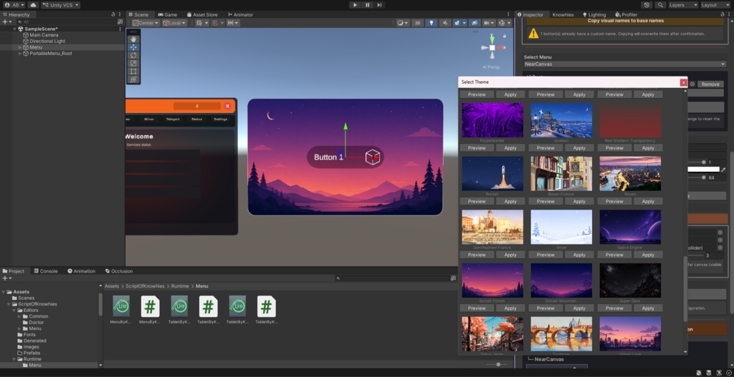Click the scene gizmo X axis cone
Viewport: 734px width, 377px height.
(x=501, y=48)
